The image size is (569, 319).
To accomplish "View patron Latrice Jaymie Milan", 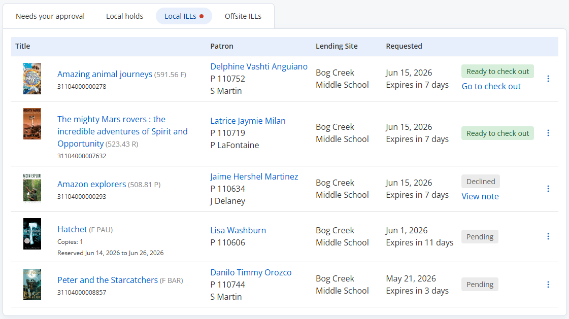I will click(x=248, y=121).
